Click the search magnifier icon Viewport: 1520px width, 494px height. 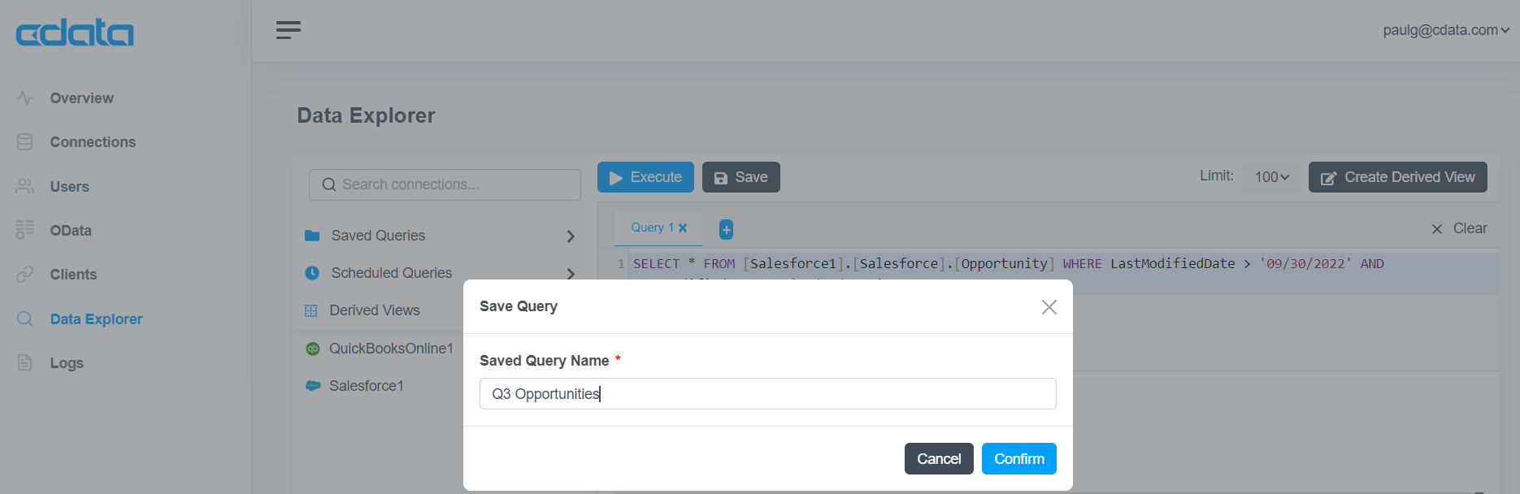(x=329, y=184)
